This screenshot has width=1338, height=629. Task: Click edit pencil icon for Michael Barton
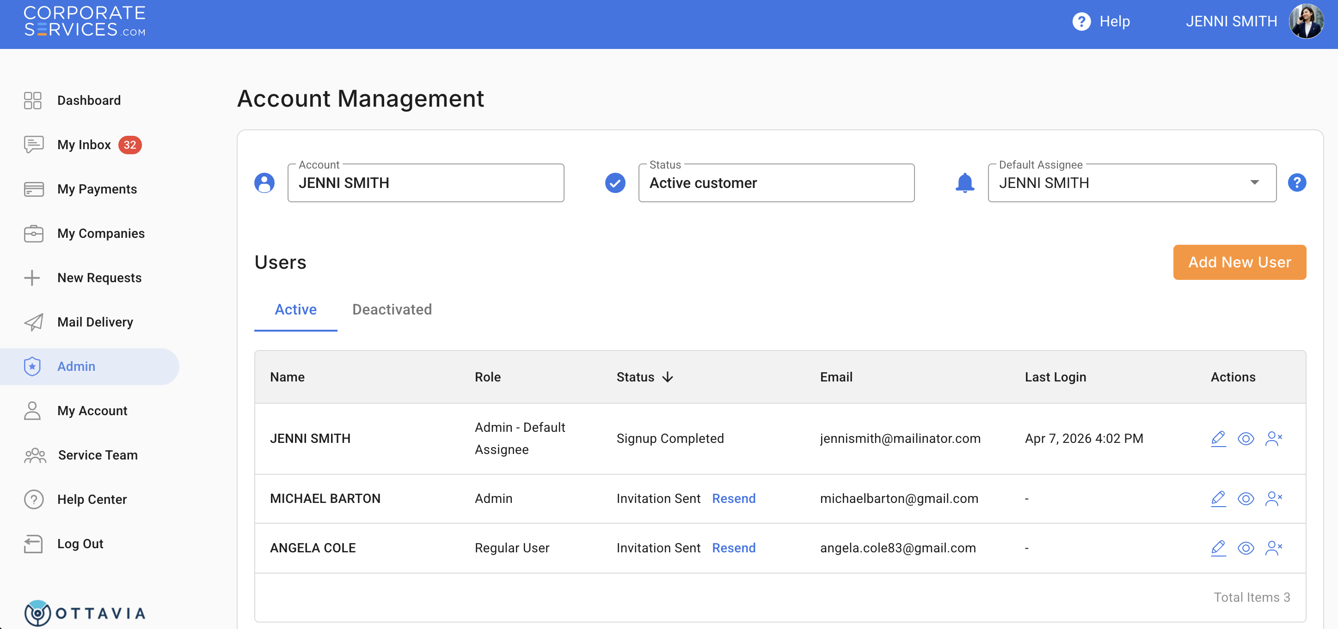(x=1218, y=498)
